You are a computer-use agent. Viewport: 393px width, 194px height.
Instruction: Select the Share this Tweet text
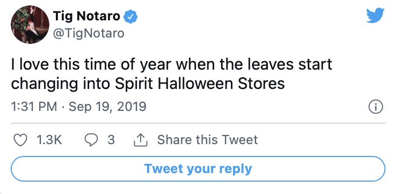tap(207, 140)
